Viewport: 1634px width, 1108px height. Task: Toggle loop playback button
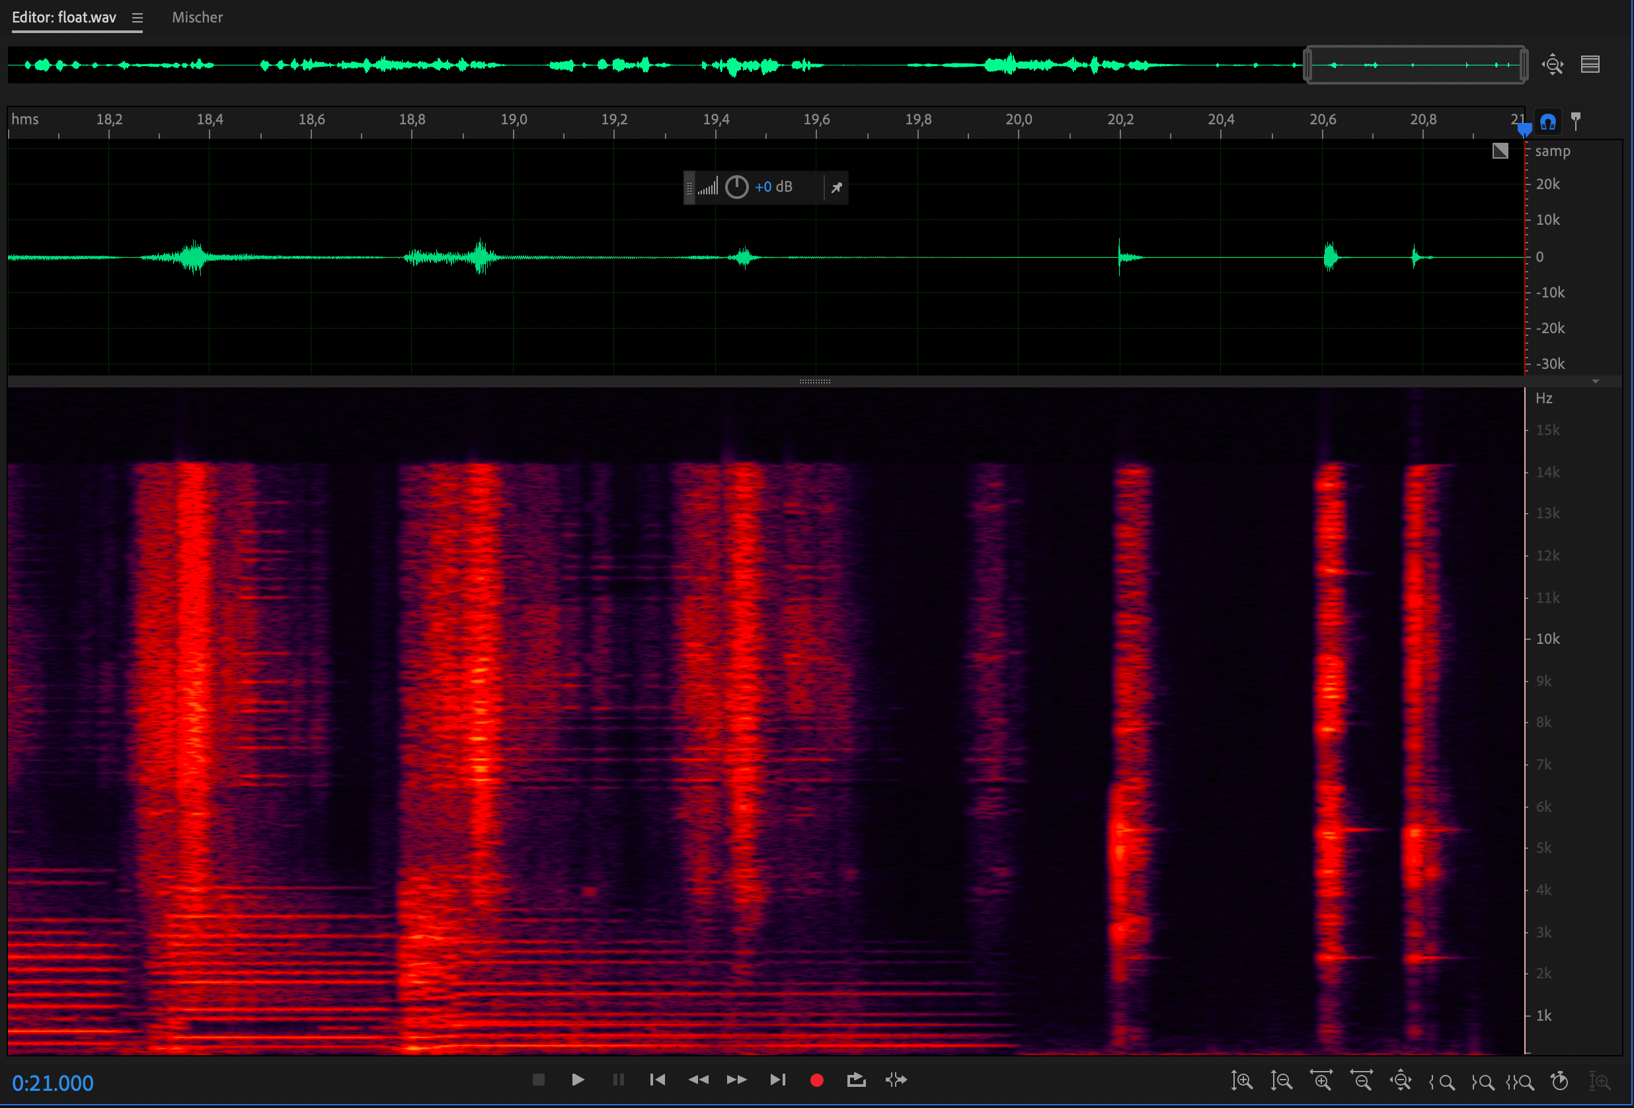pos(856,1079)
